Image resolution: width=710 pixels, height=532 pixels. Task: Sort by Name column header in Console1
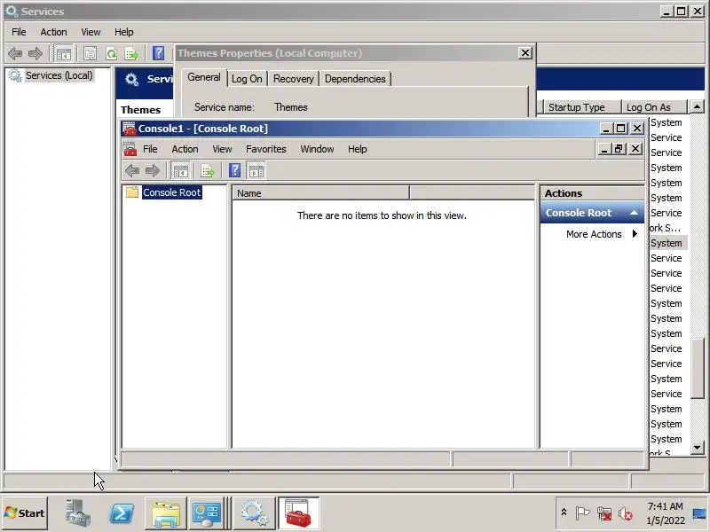point(320,193)
